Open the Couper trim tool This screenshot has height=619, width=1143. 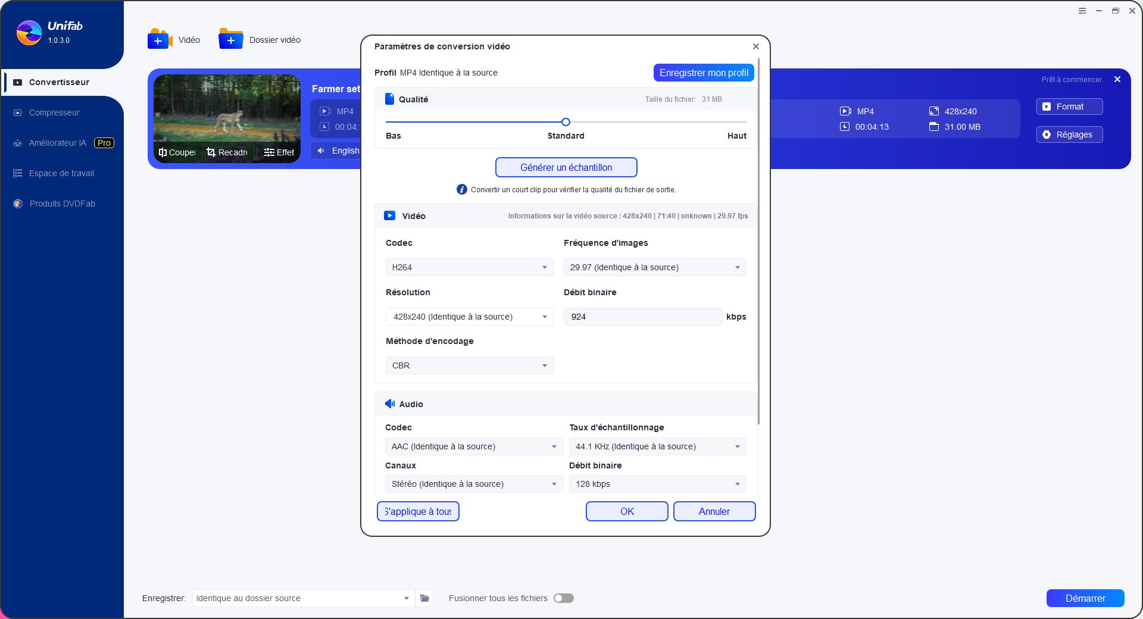[x=177, y=152]
